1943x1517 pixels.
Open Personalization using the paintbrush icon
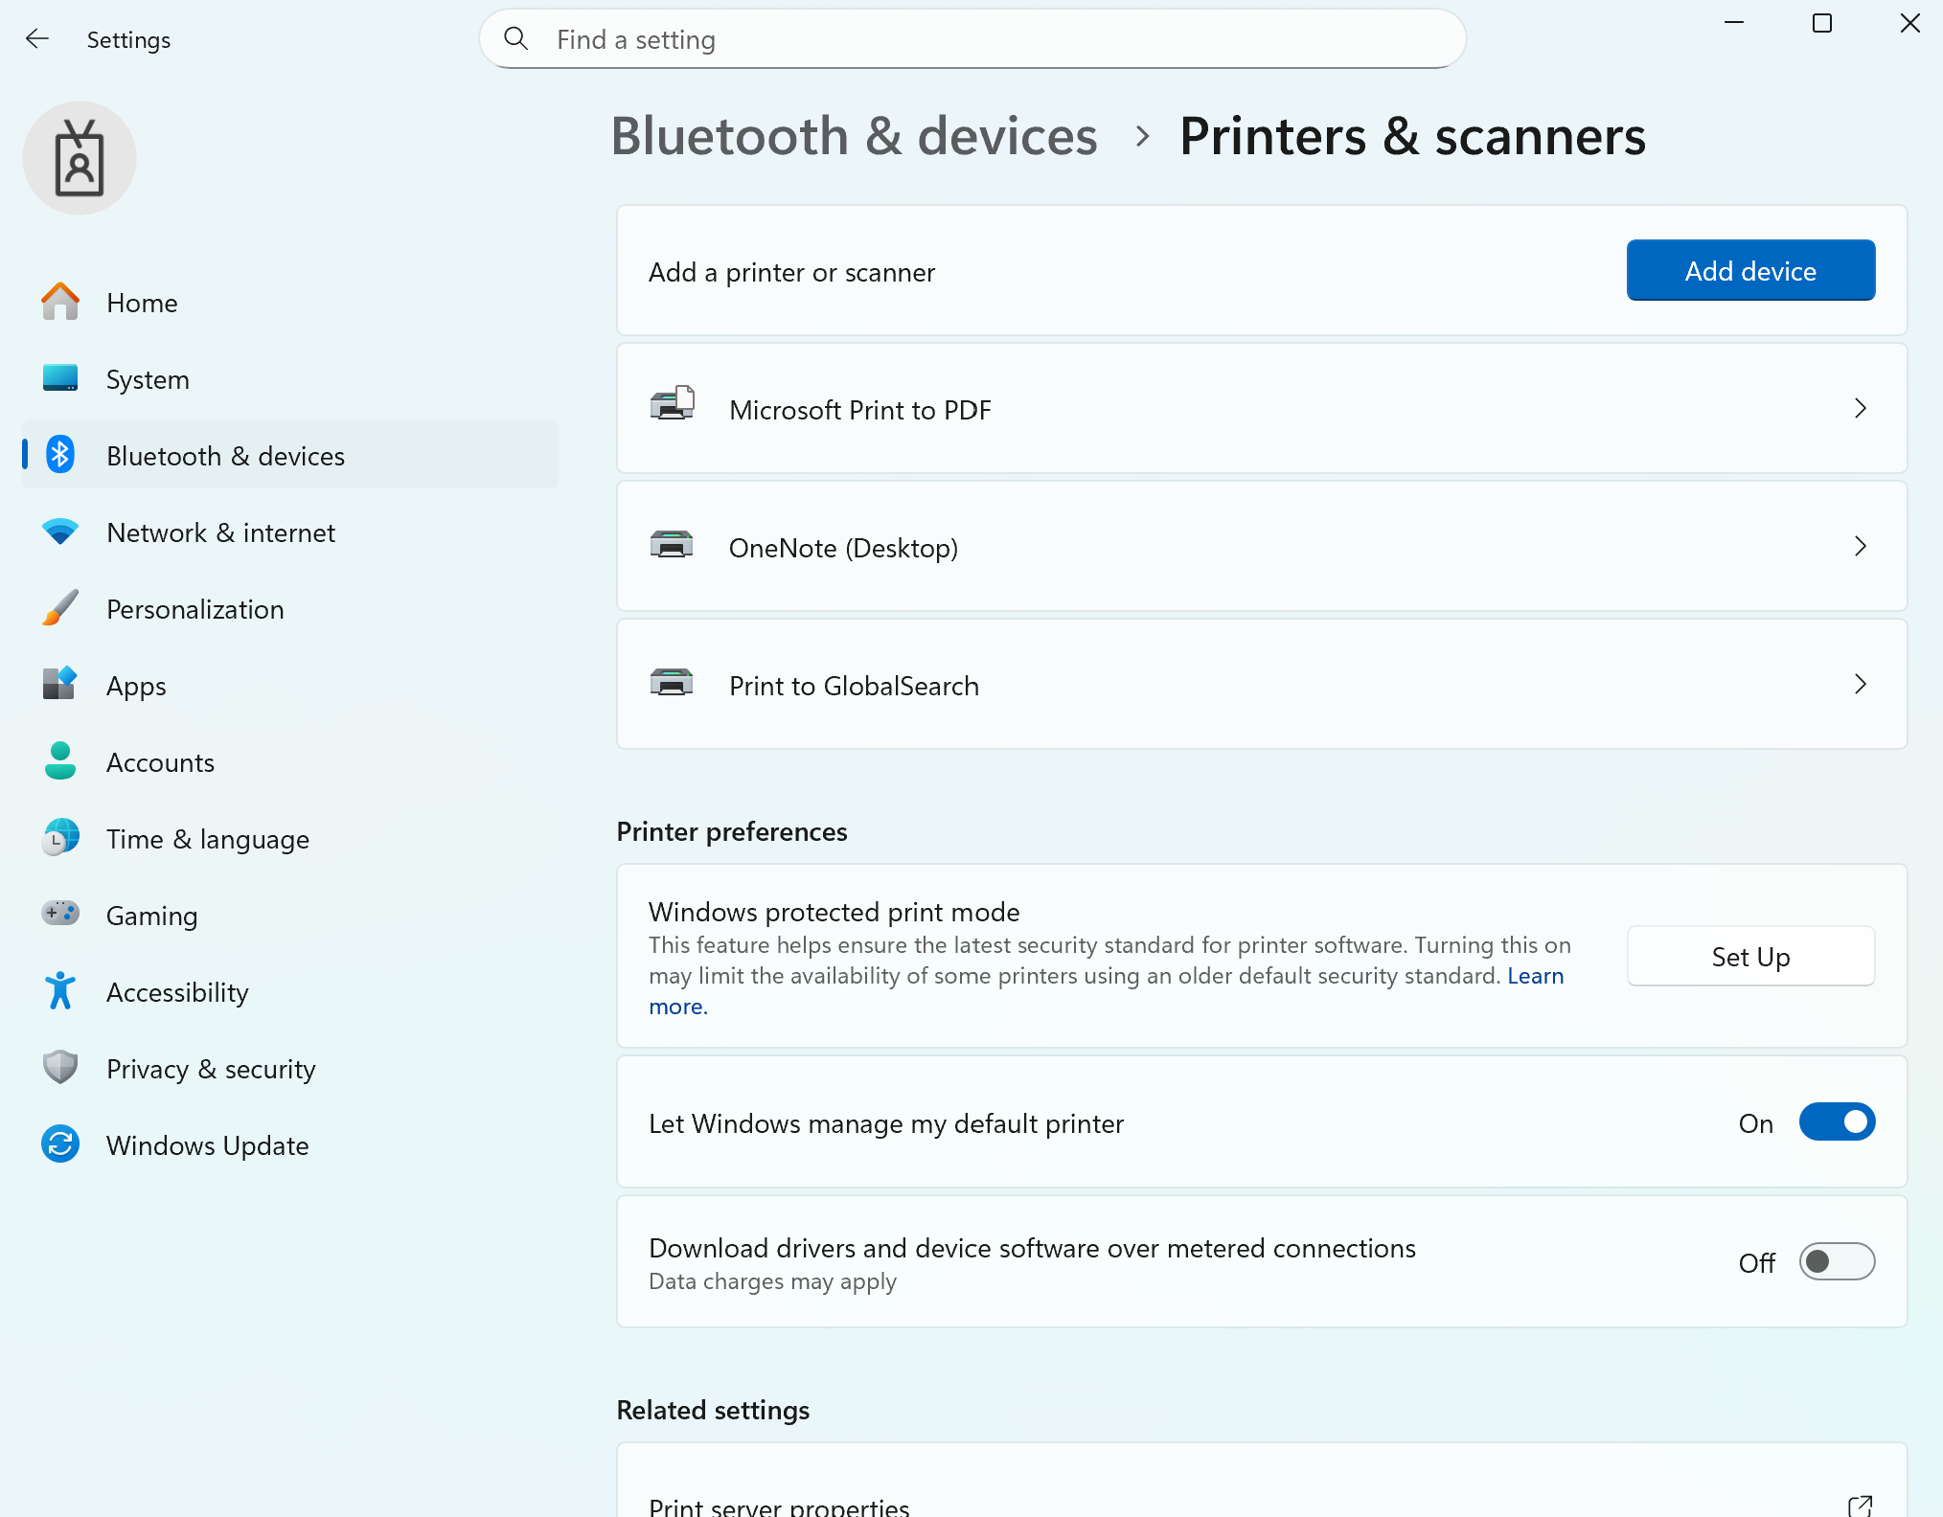[59, 608]
